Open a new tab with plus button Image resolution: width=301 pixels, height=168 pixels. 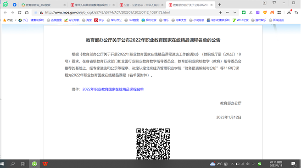[219, 5]
